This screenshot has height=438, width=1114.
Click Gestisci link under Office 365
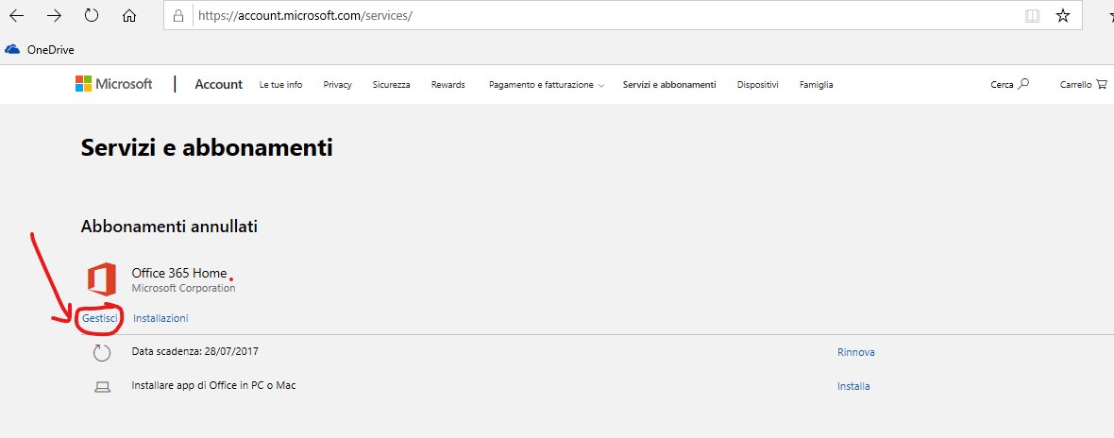coord(99,319)
